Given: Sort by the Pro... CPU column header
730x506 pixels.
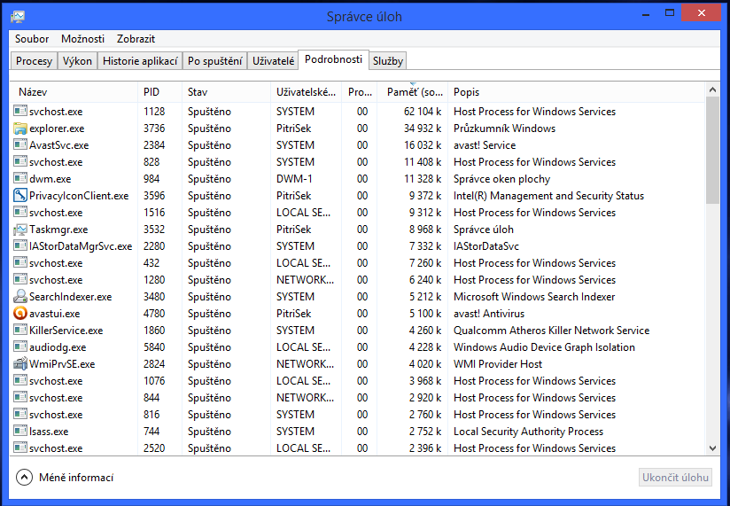Looking at the screenshot, I should 360,91.
